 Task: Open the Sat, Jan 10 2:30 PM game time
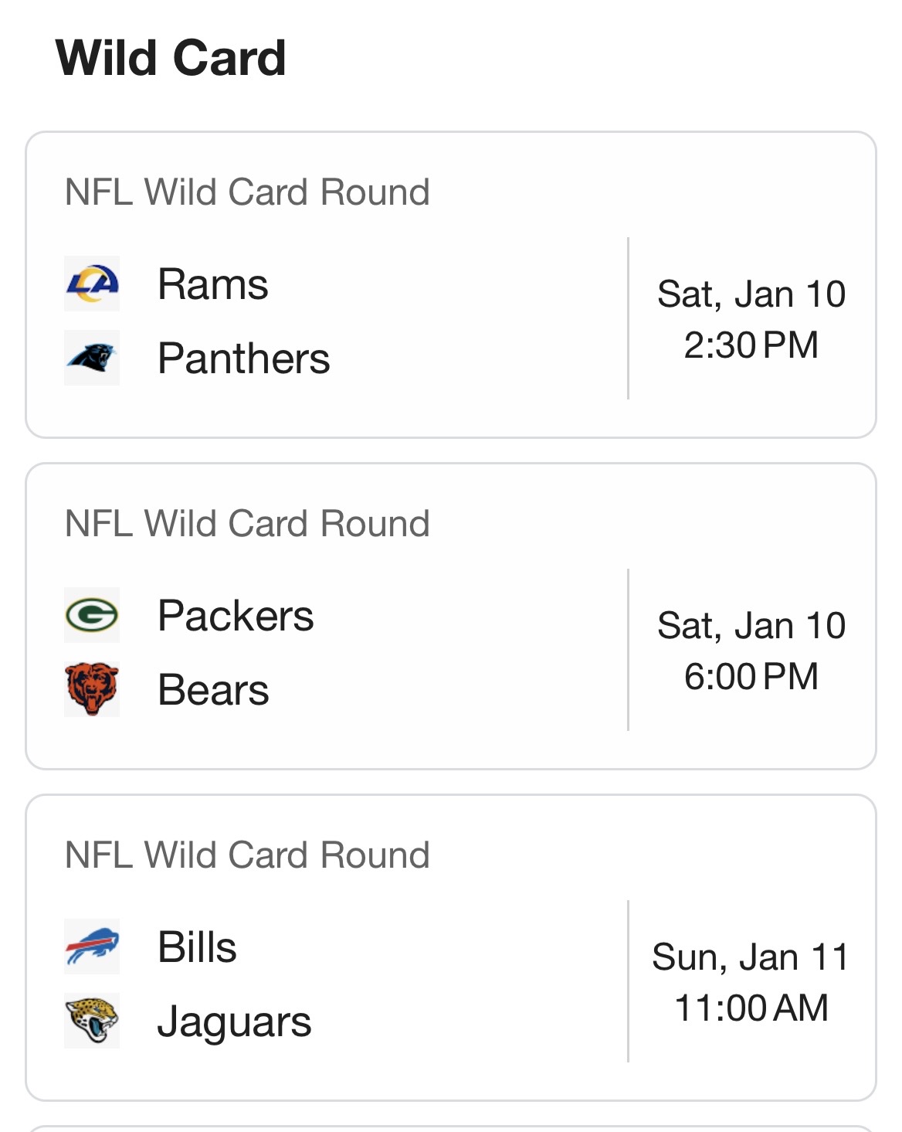click(x=751, y=319)
